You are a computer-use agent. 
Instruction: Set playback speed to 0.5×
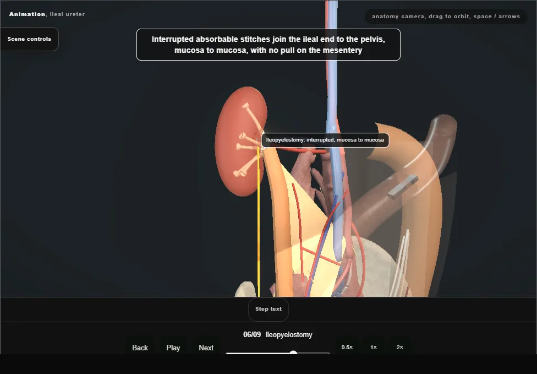[x=347, y=347]
